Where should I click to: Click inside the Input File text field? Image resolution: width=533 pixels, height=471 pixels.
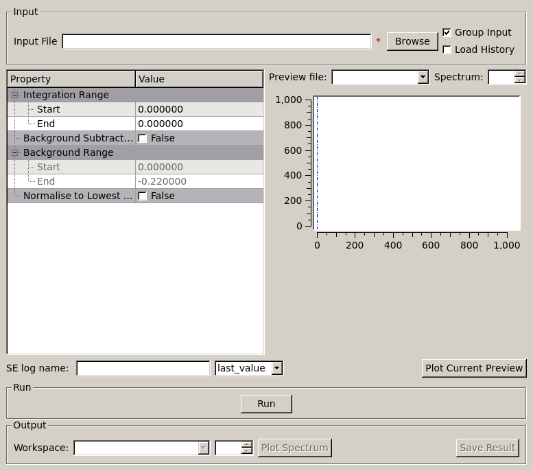pos(216,41)
